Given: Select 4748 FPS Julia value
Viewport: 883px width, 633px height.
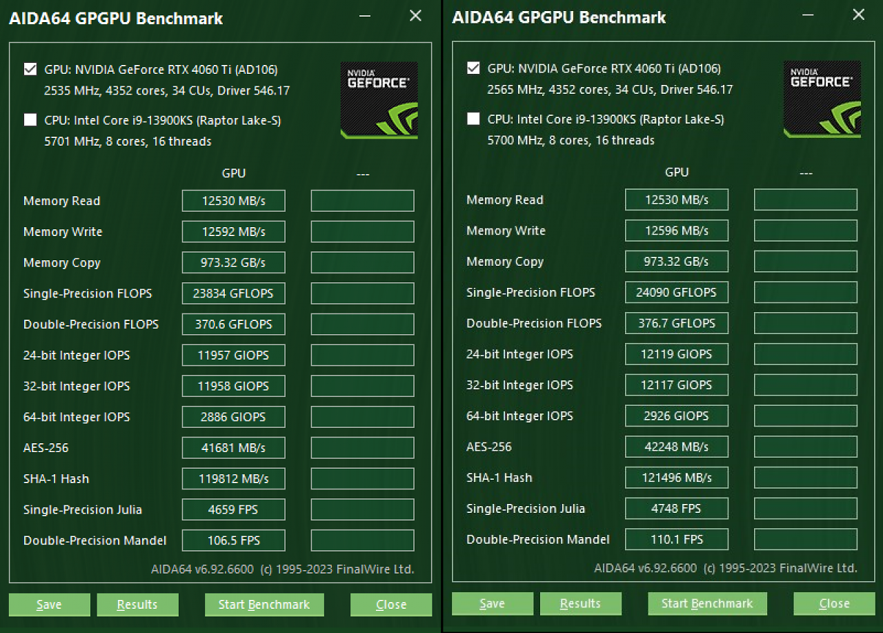Looking at the screenshot, I should 677,508.
